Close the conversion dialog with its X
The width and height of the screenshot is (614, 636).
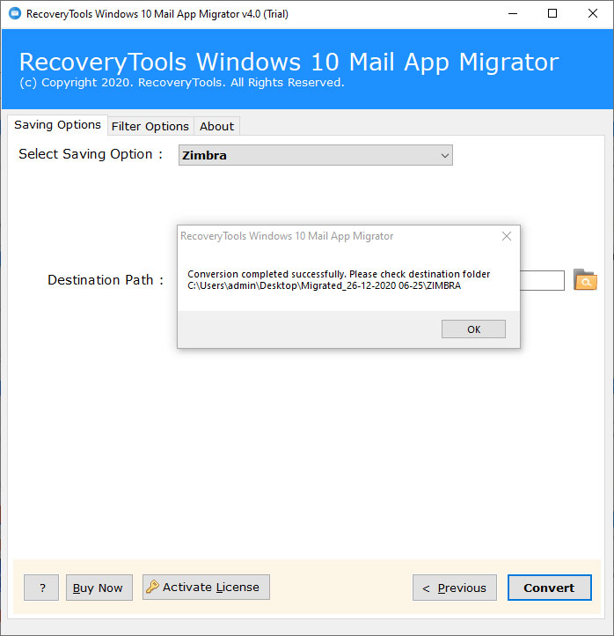point(507,236)
